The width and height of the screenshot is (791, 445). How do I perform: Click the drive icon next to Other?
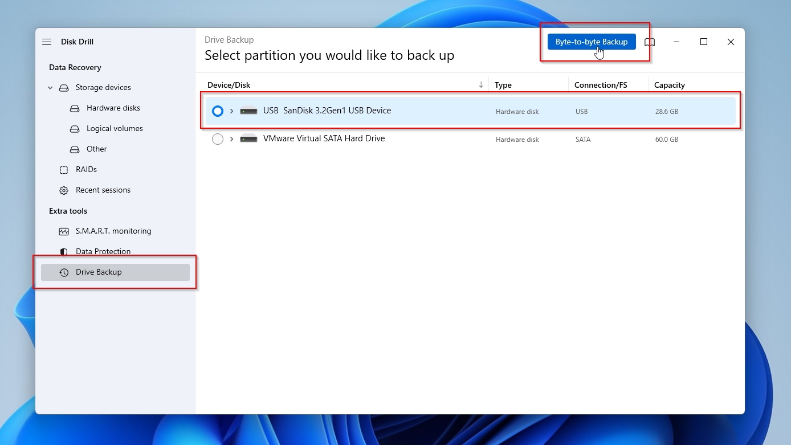[x=75, y=149]
